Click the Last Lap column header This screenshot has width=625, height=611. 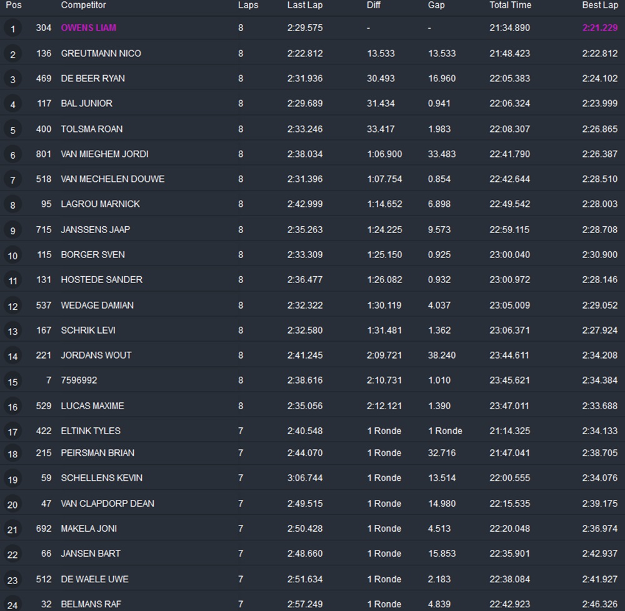(x=305, y=5)
